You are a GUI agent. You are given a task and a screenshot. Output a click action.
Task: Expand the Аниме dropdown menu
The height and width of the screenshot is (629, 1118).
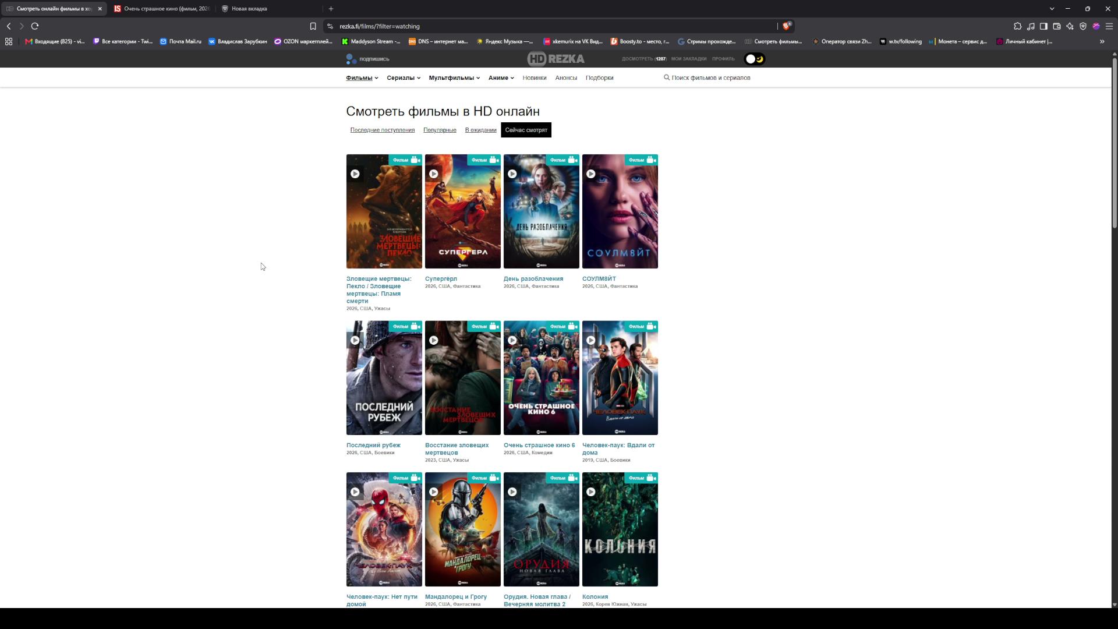[501, 78]
